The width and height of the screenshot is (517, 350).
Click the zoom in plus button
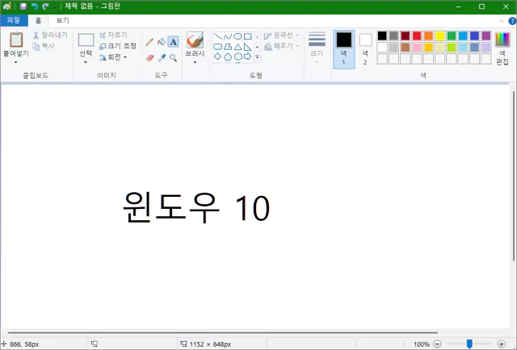click(x=501, y=344)
